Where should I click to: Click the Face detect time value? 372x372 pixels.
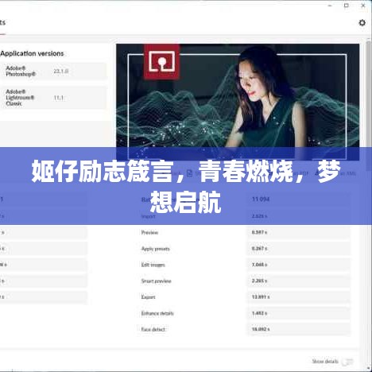tap(261, 329)
